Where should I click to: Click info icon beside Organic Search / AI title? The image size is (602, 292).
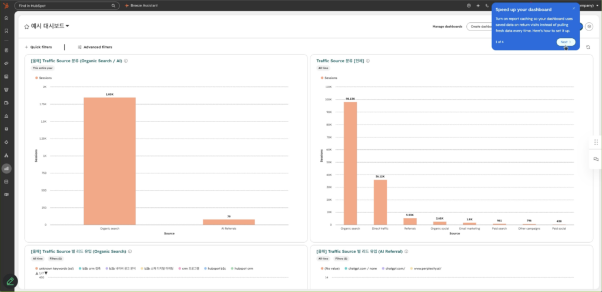[126, 61]
